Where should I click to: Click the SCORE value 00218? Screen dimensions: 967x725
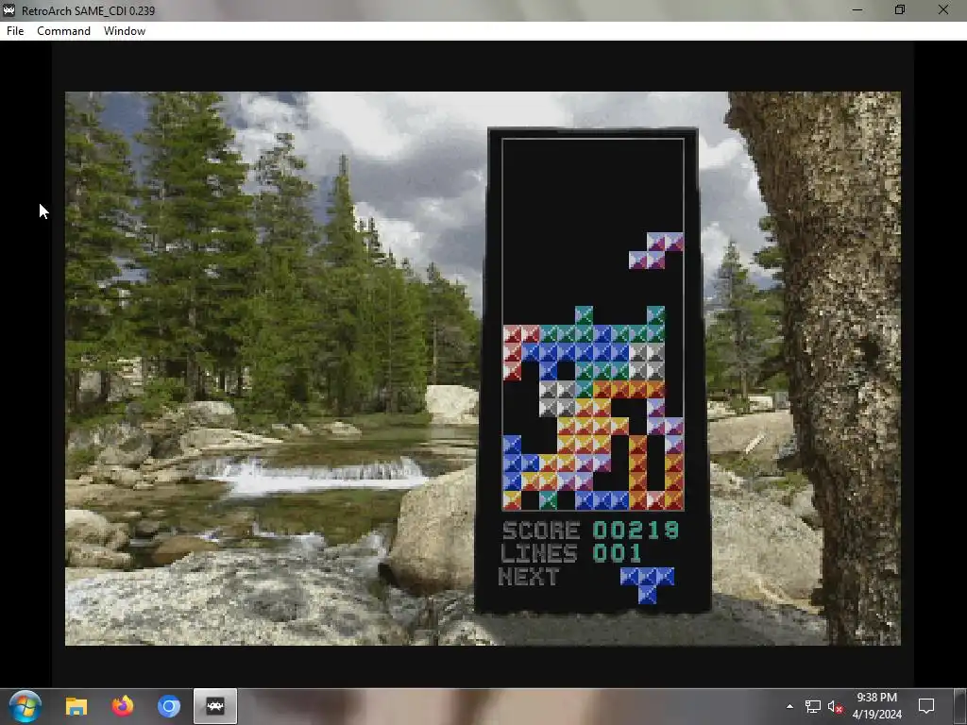point(636,531)
